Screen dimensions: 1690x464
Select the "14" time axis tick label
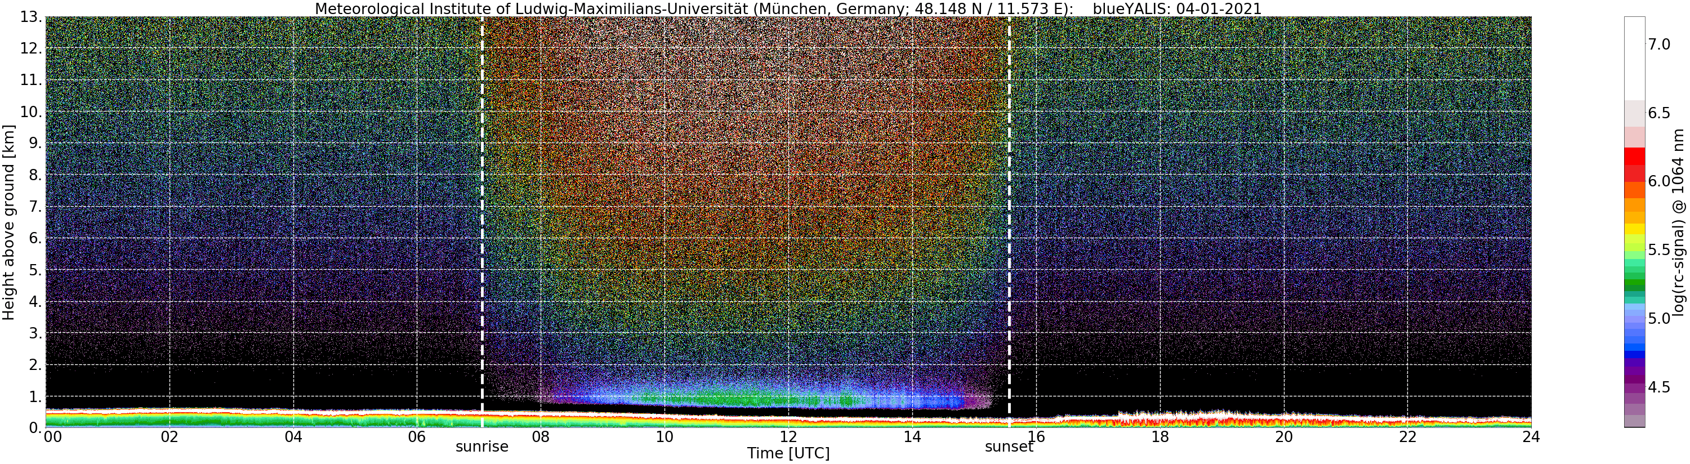pos(912,436)
